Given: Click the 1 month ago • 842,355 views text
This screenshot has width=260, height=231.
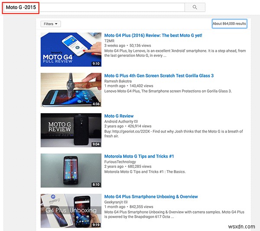Looking at the screenshot, I should click(x=129, y=207).
